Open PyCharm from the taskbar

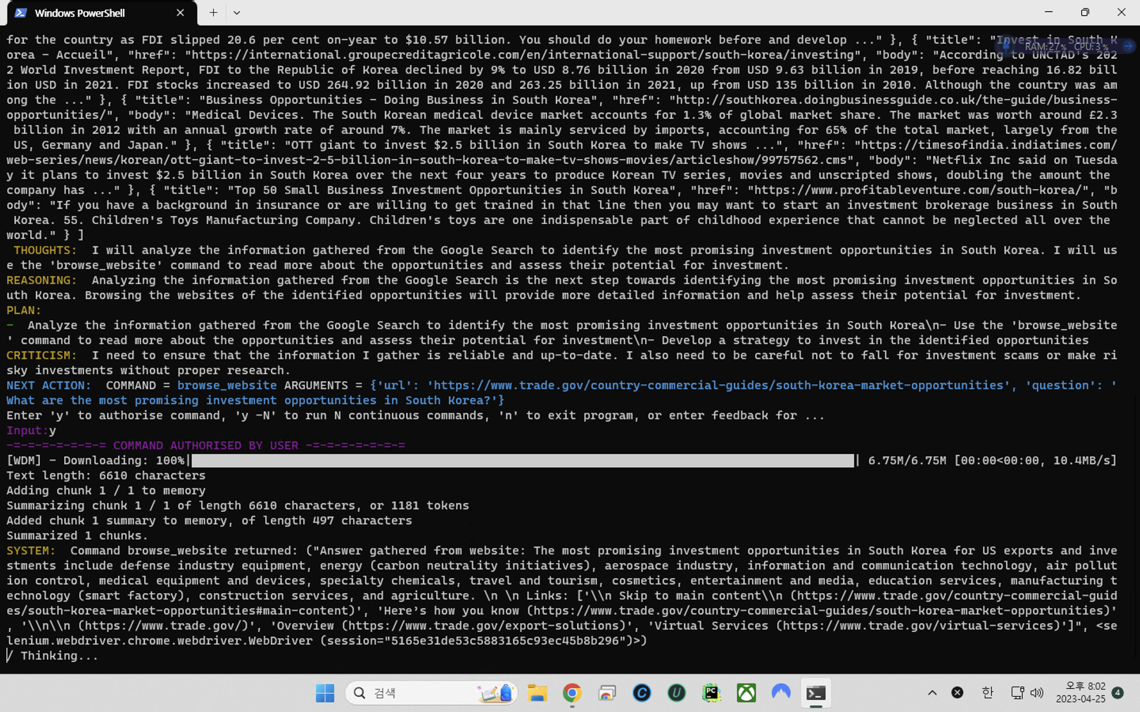[x=711, y=693]
